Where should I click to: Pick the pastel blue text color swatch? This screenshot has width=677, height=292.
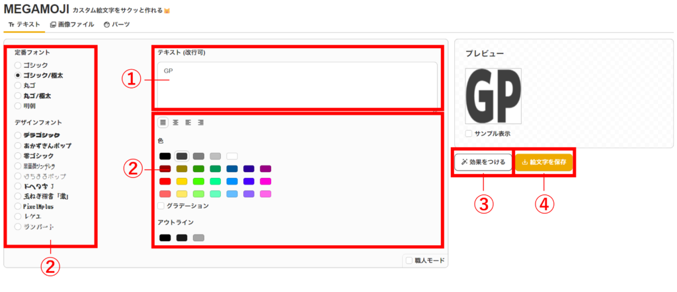(x=232, y=194)
